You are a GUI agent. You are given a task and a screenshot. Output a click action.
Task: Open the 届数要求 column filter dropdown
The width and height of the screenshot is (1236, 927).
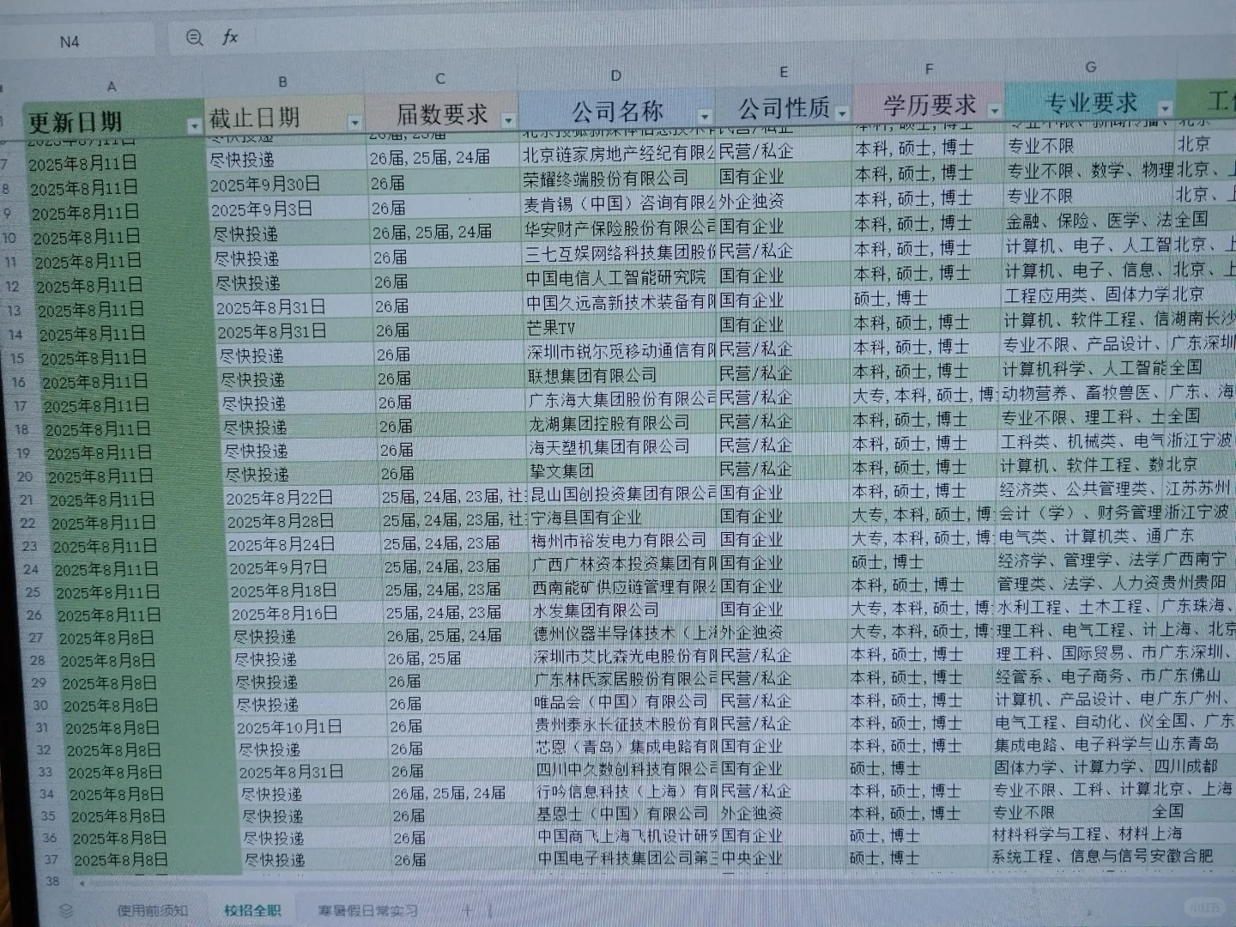click(508, 120)
